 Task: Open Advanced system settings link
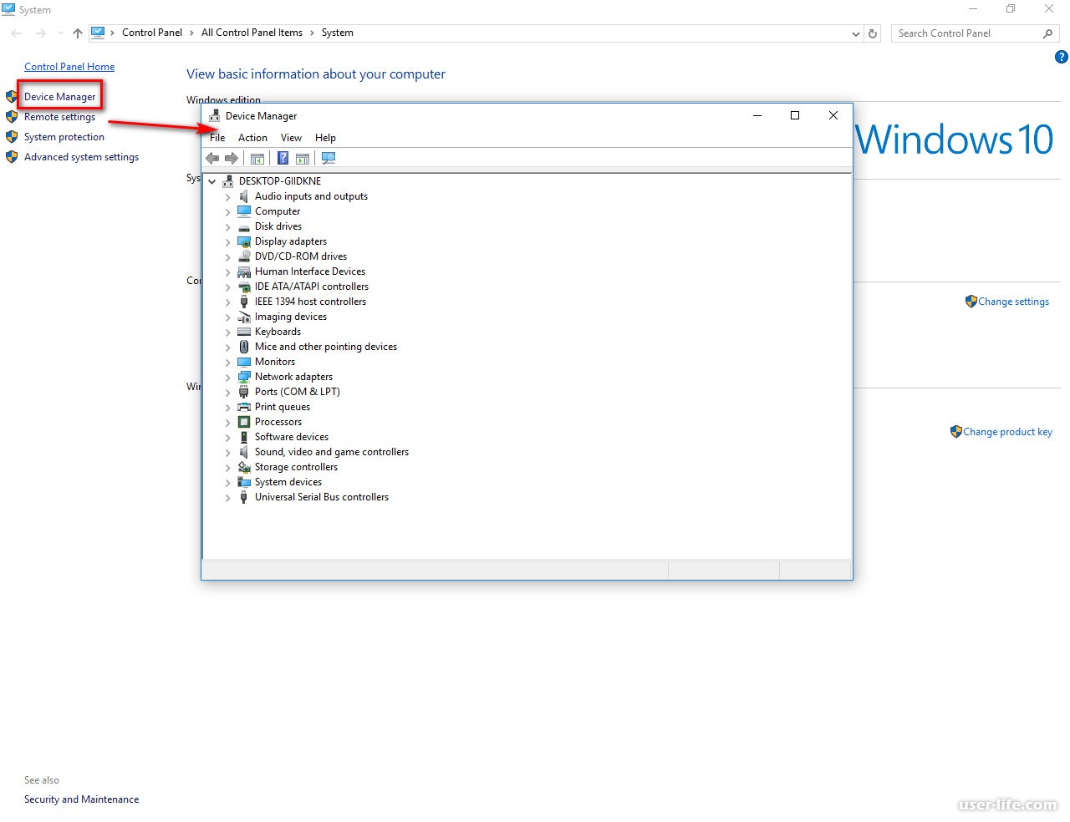(81, 157)
